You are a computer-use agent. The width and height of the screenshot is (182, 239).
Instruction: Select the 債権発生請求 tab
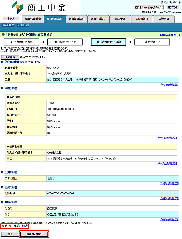pos(55,19)
